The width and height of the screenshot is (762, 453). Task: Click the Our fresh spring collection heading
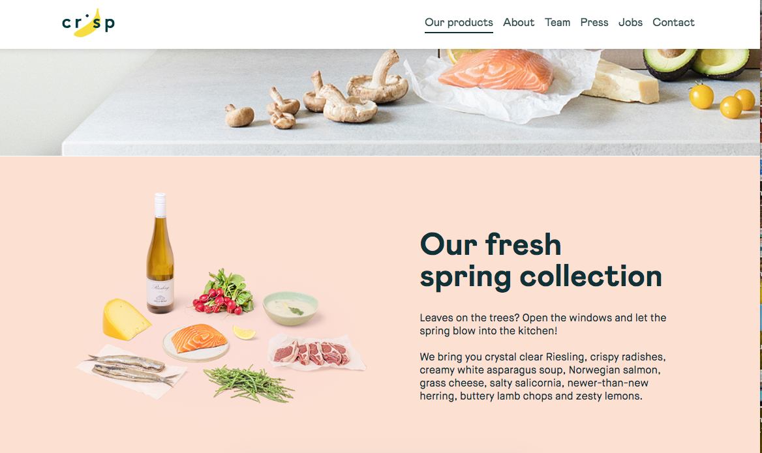(x=541, y=260)
